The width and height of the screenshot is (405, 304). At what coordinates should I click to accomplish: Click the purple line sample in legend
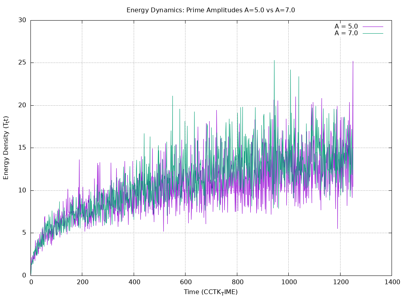coord(373,27)
